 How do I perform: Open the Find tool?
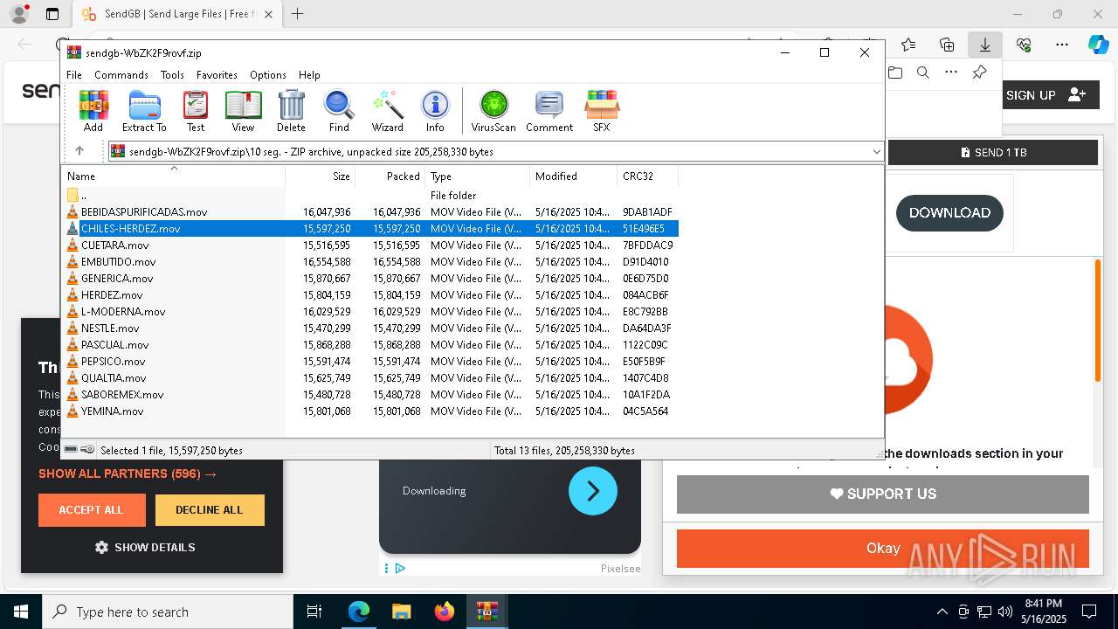pos(339,111)
